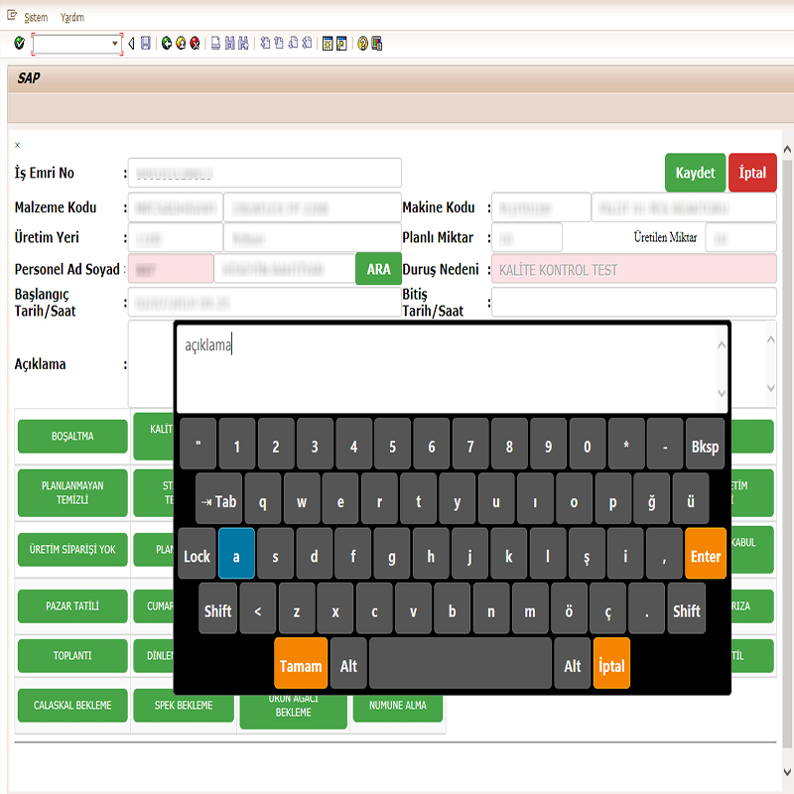794x794 pixels.
Task: Click the Bitiş Tarih/Saat input field
Action: 634,303
